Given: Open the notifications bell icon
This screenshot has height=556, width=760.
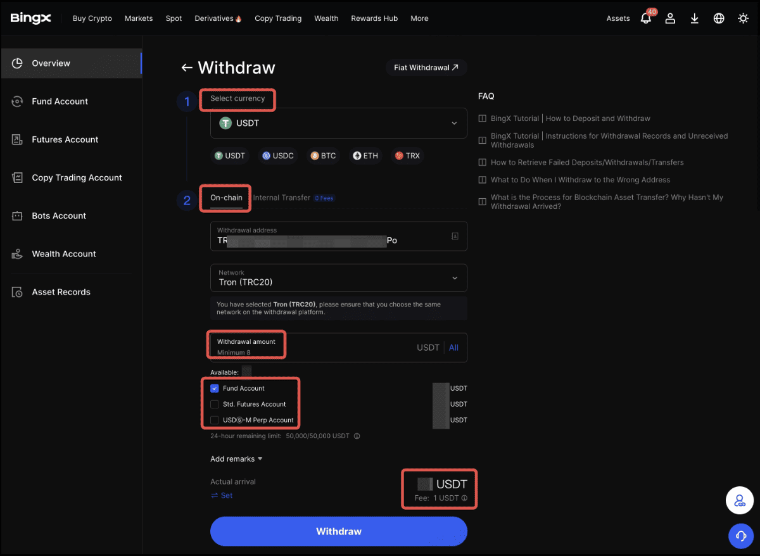Looking at the screenshot, I should (646, 18).
